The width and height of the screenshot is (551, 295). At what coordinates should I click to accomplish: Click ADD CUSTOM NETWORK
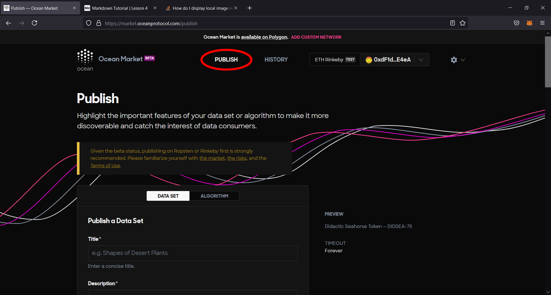click(x=316, y=37)
